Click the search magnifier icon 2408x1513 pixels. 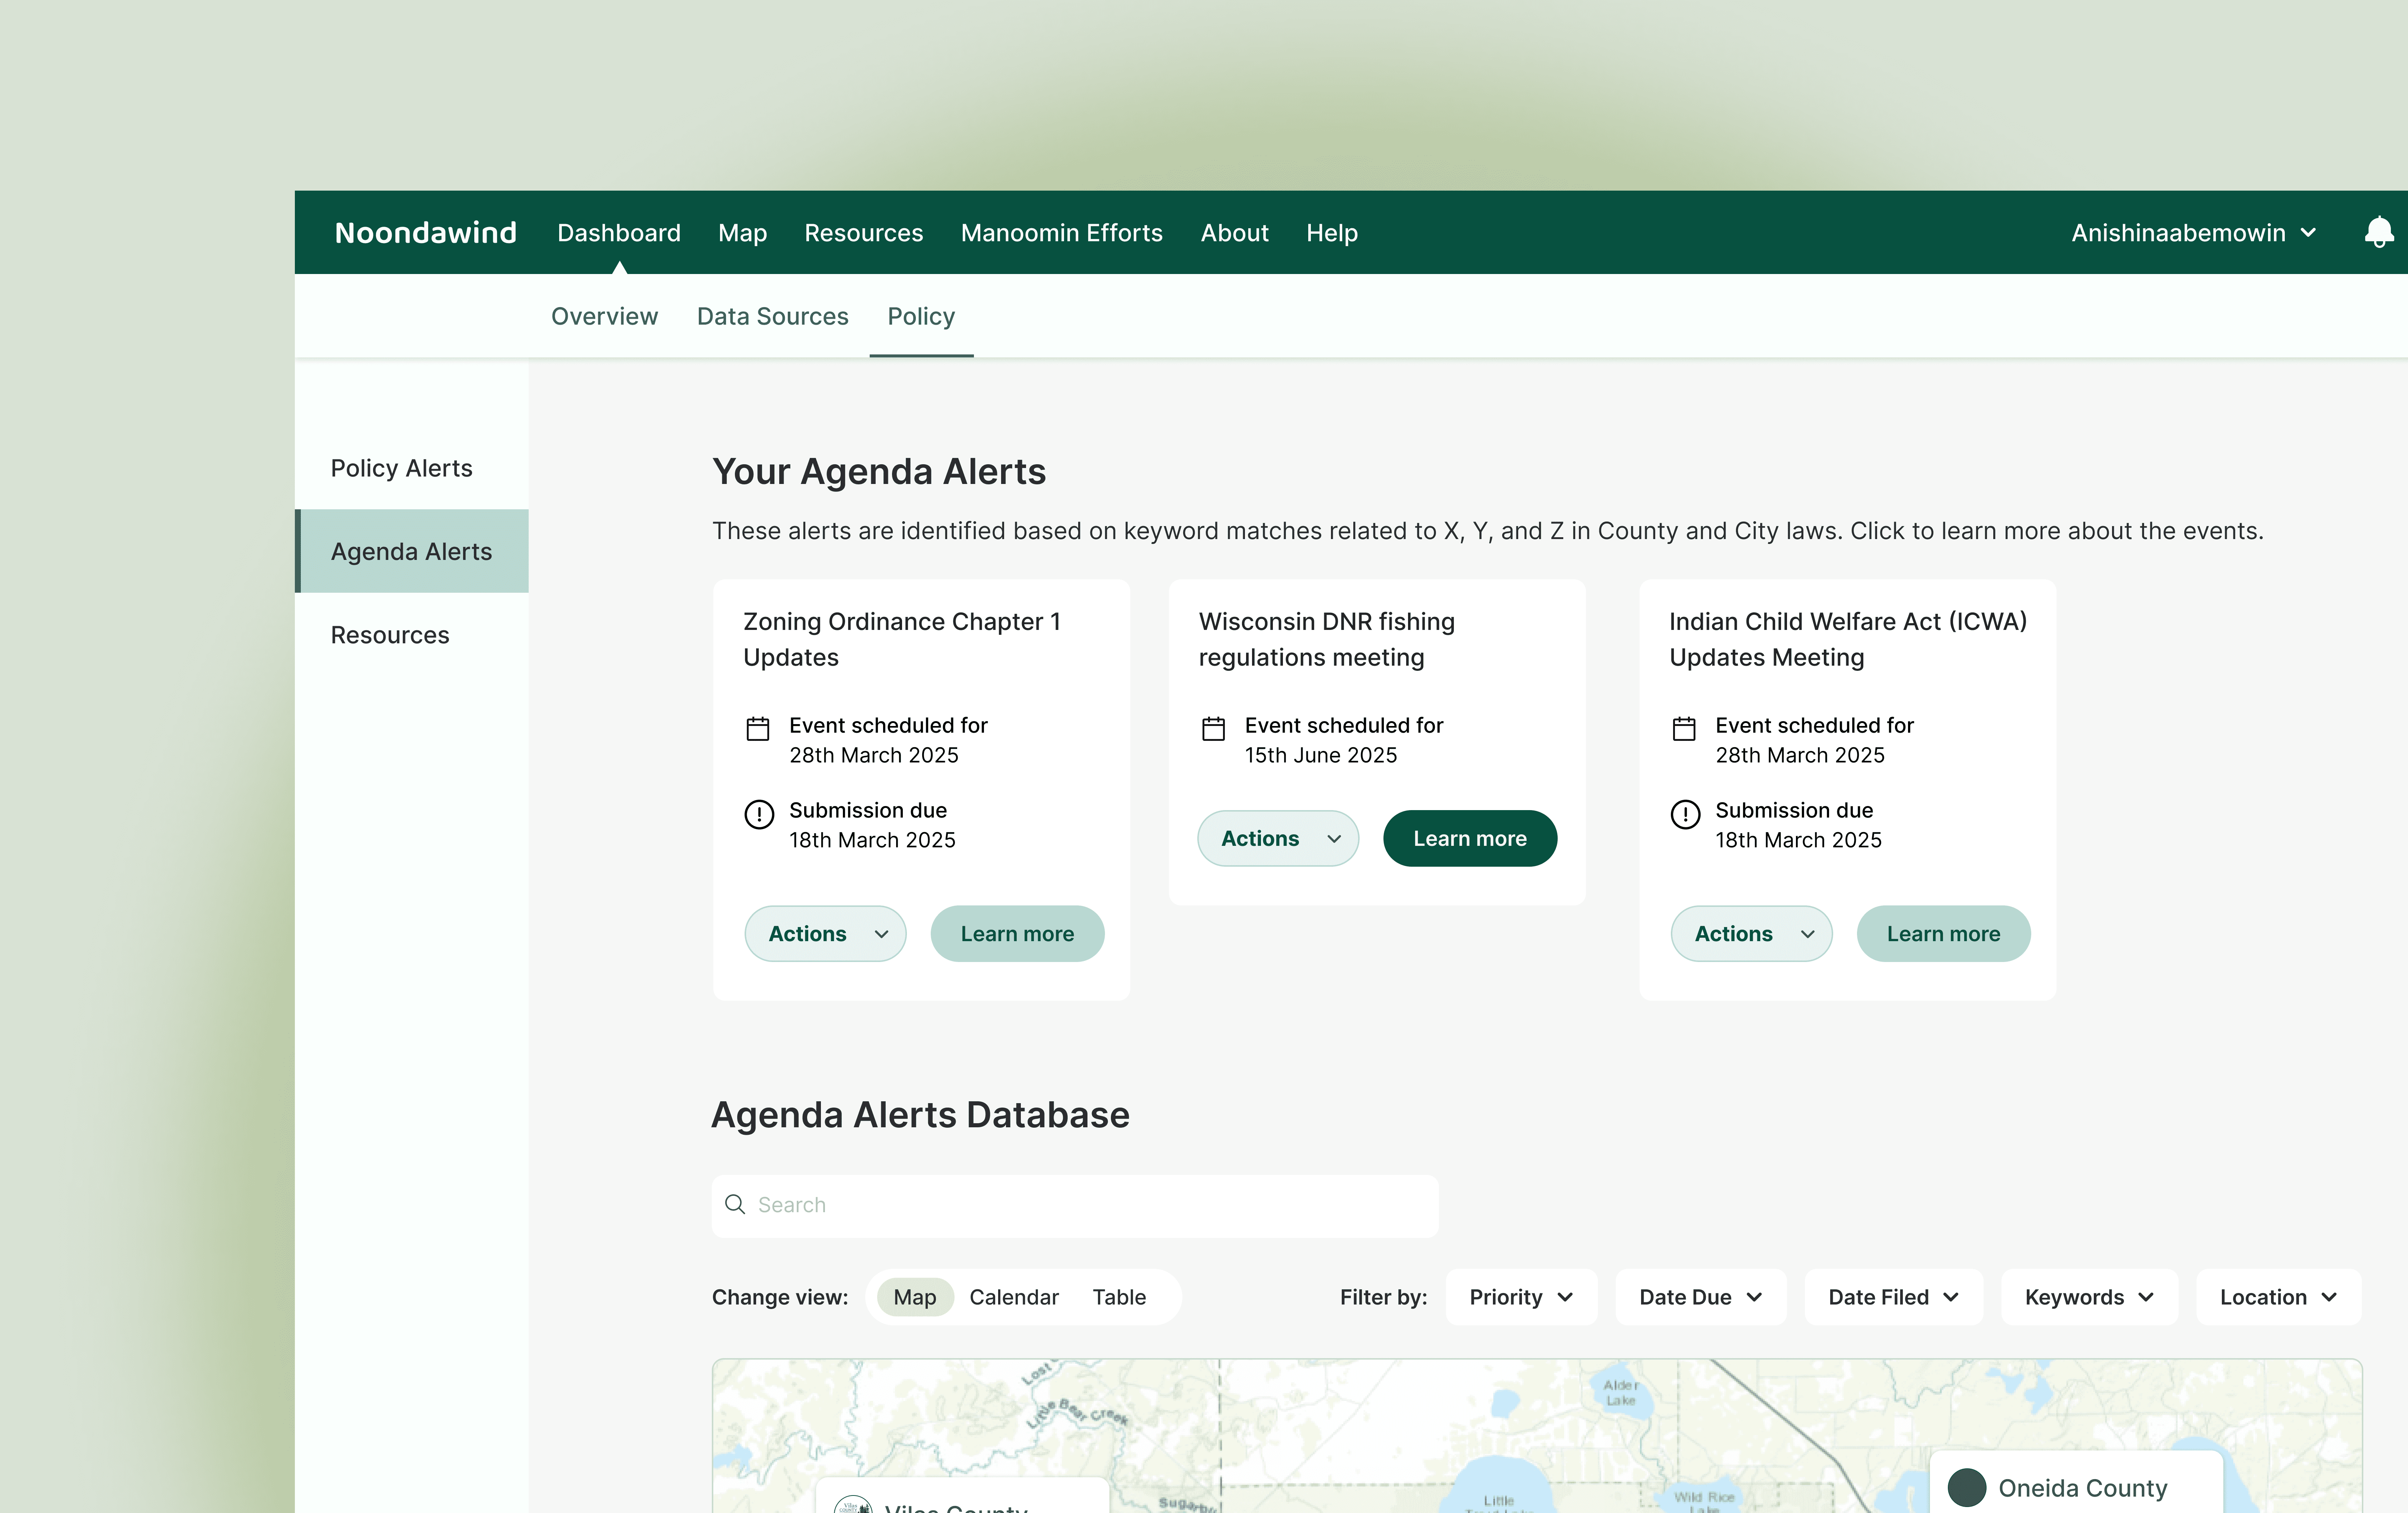pos(735,1204)
